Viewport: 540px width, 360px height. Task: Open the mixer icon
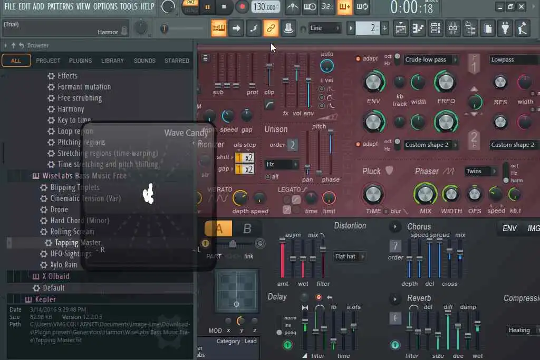[453, 28]
